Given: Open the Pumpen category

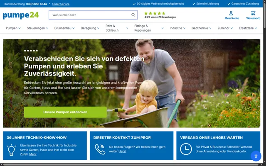Looking at the screenshot, I should tap(12, 28).
